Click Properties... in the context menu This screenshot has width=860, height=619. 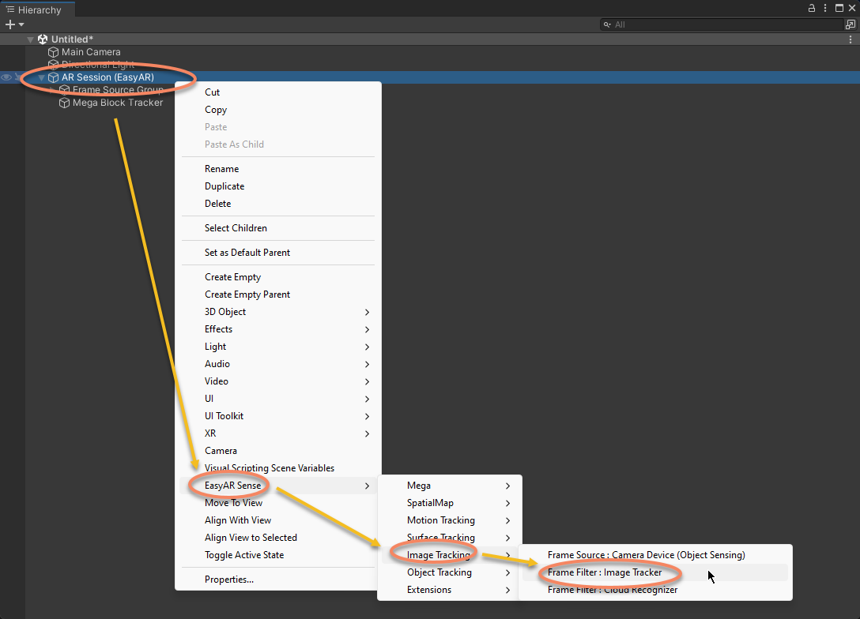[x=229, y=580]
